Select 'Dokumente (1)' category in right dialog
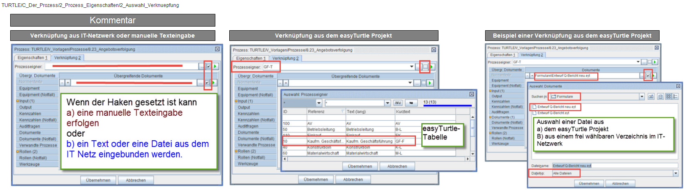 [506, 117]
